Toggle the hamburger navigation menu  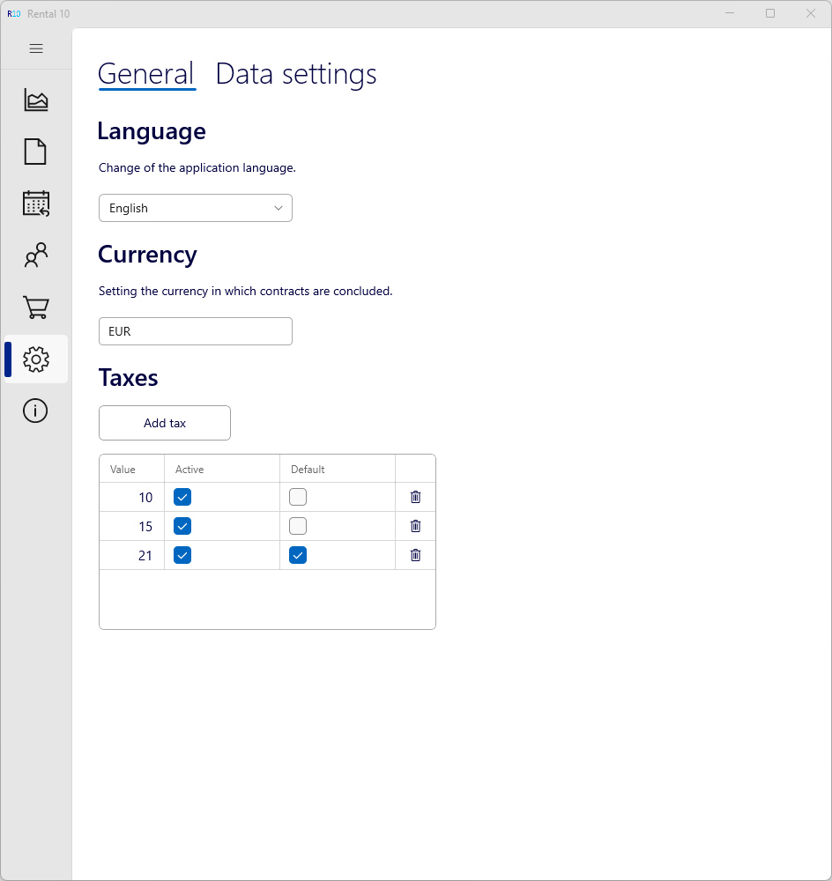(x=36, y=48)
